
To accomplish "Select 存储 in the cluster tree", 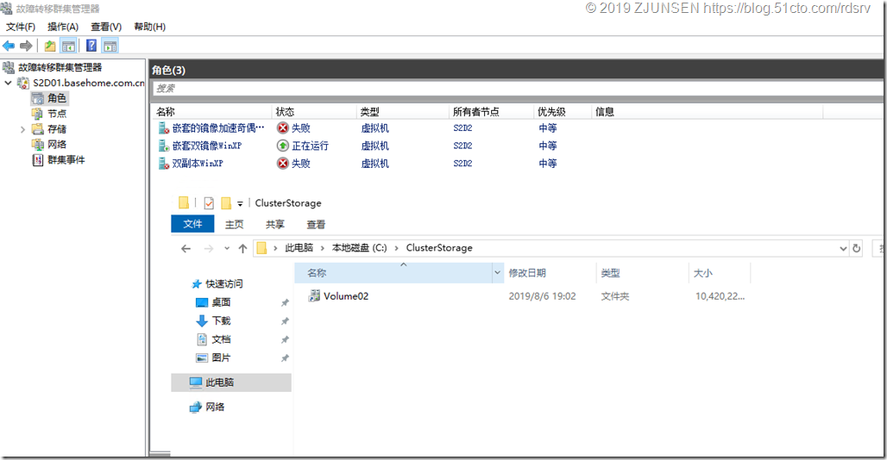I will [57, 129].
